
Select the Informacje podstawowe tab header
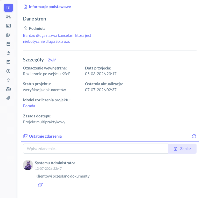47,7
